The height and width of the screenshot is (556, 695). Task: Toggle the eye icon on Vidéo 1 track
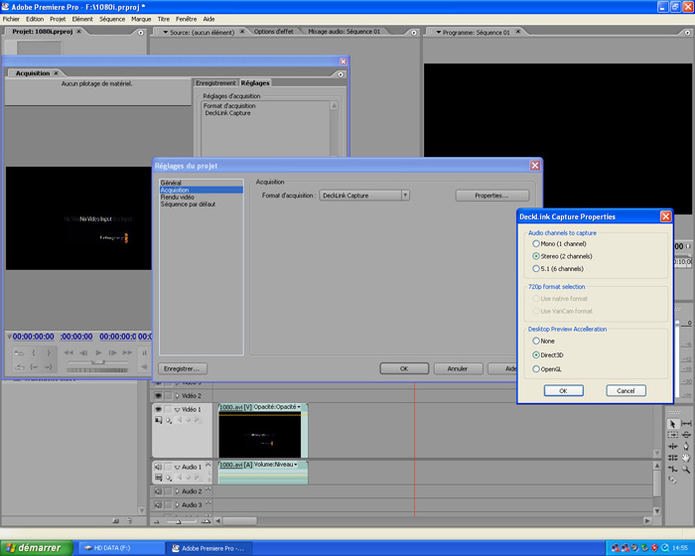tap(159, 409)
